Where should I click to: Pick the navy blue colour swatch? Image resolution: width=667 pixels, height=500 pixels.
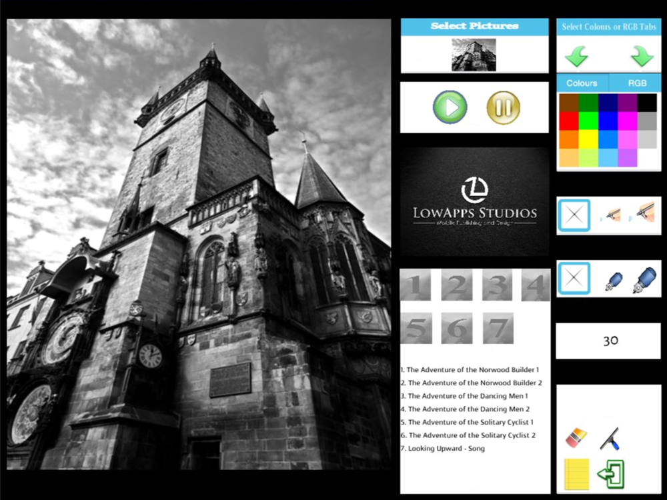(608, 103)
